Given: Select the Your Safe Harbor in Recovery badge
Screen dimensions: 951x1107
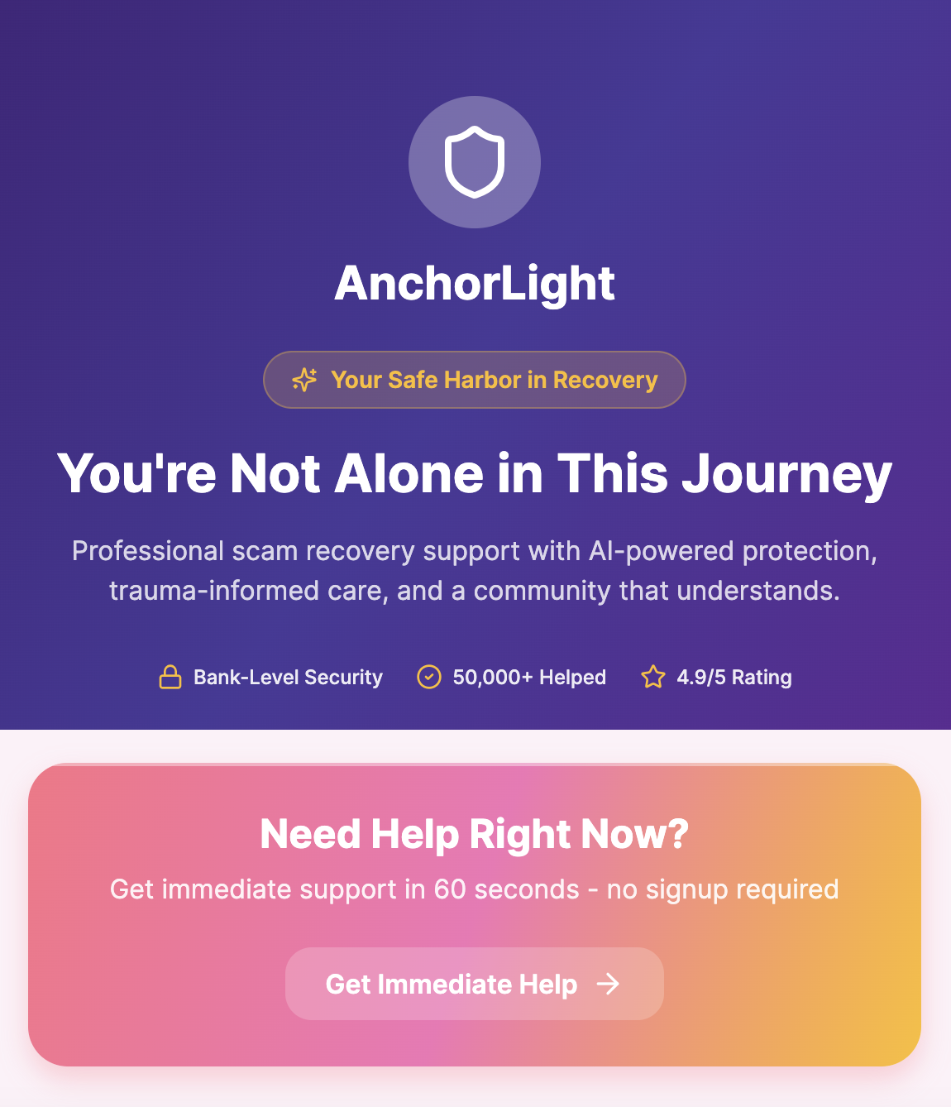Looking at the screenshot, I should click(475, 380).
